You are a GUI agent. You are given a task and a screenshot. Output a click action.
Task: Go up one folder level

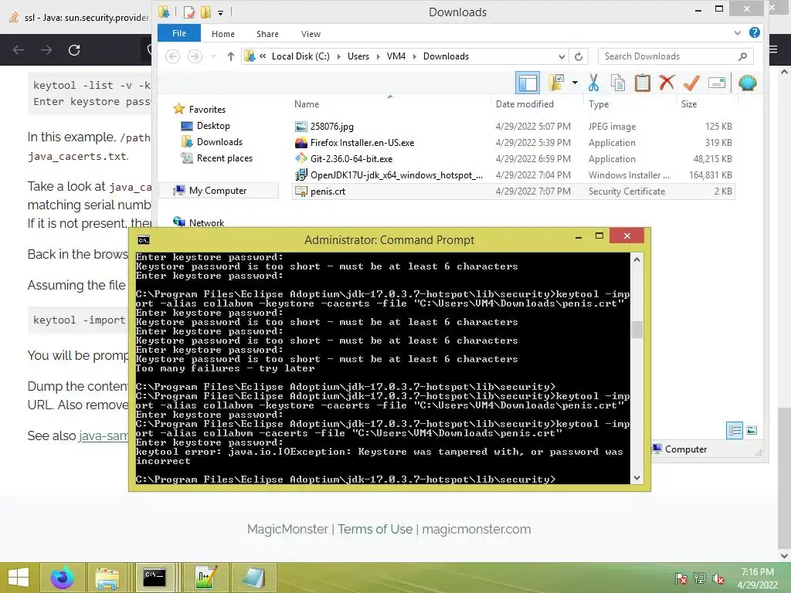[230, 56]
